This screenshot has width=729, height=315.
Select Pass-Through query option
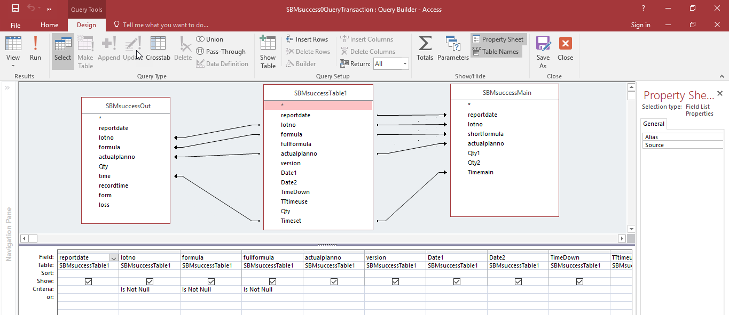click(221, 52)
